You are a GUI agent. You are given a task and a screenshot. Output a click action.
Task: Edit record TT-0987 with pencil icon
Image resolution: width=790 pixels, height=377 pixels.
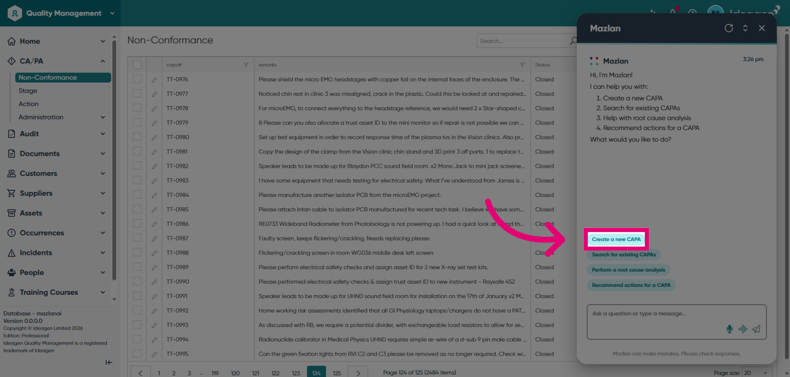coord(154,238)
